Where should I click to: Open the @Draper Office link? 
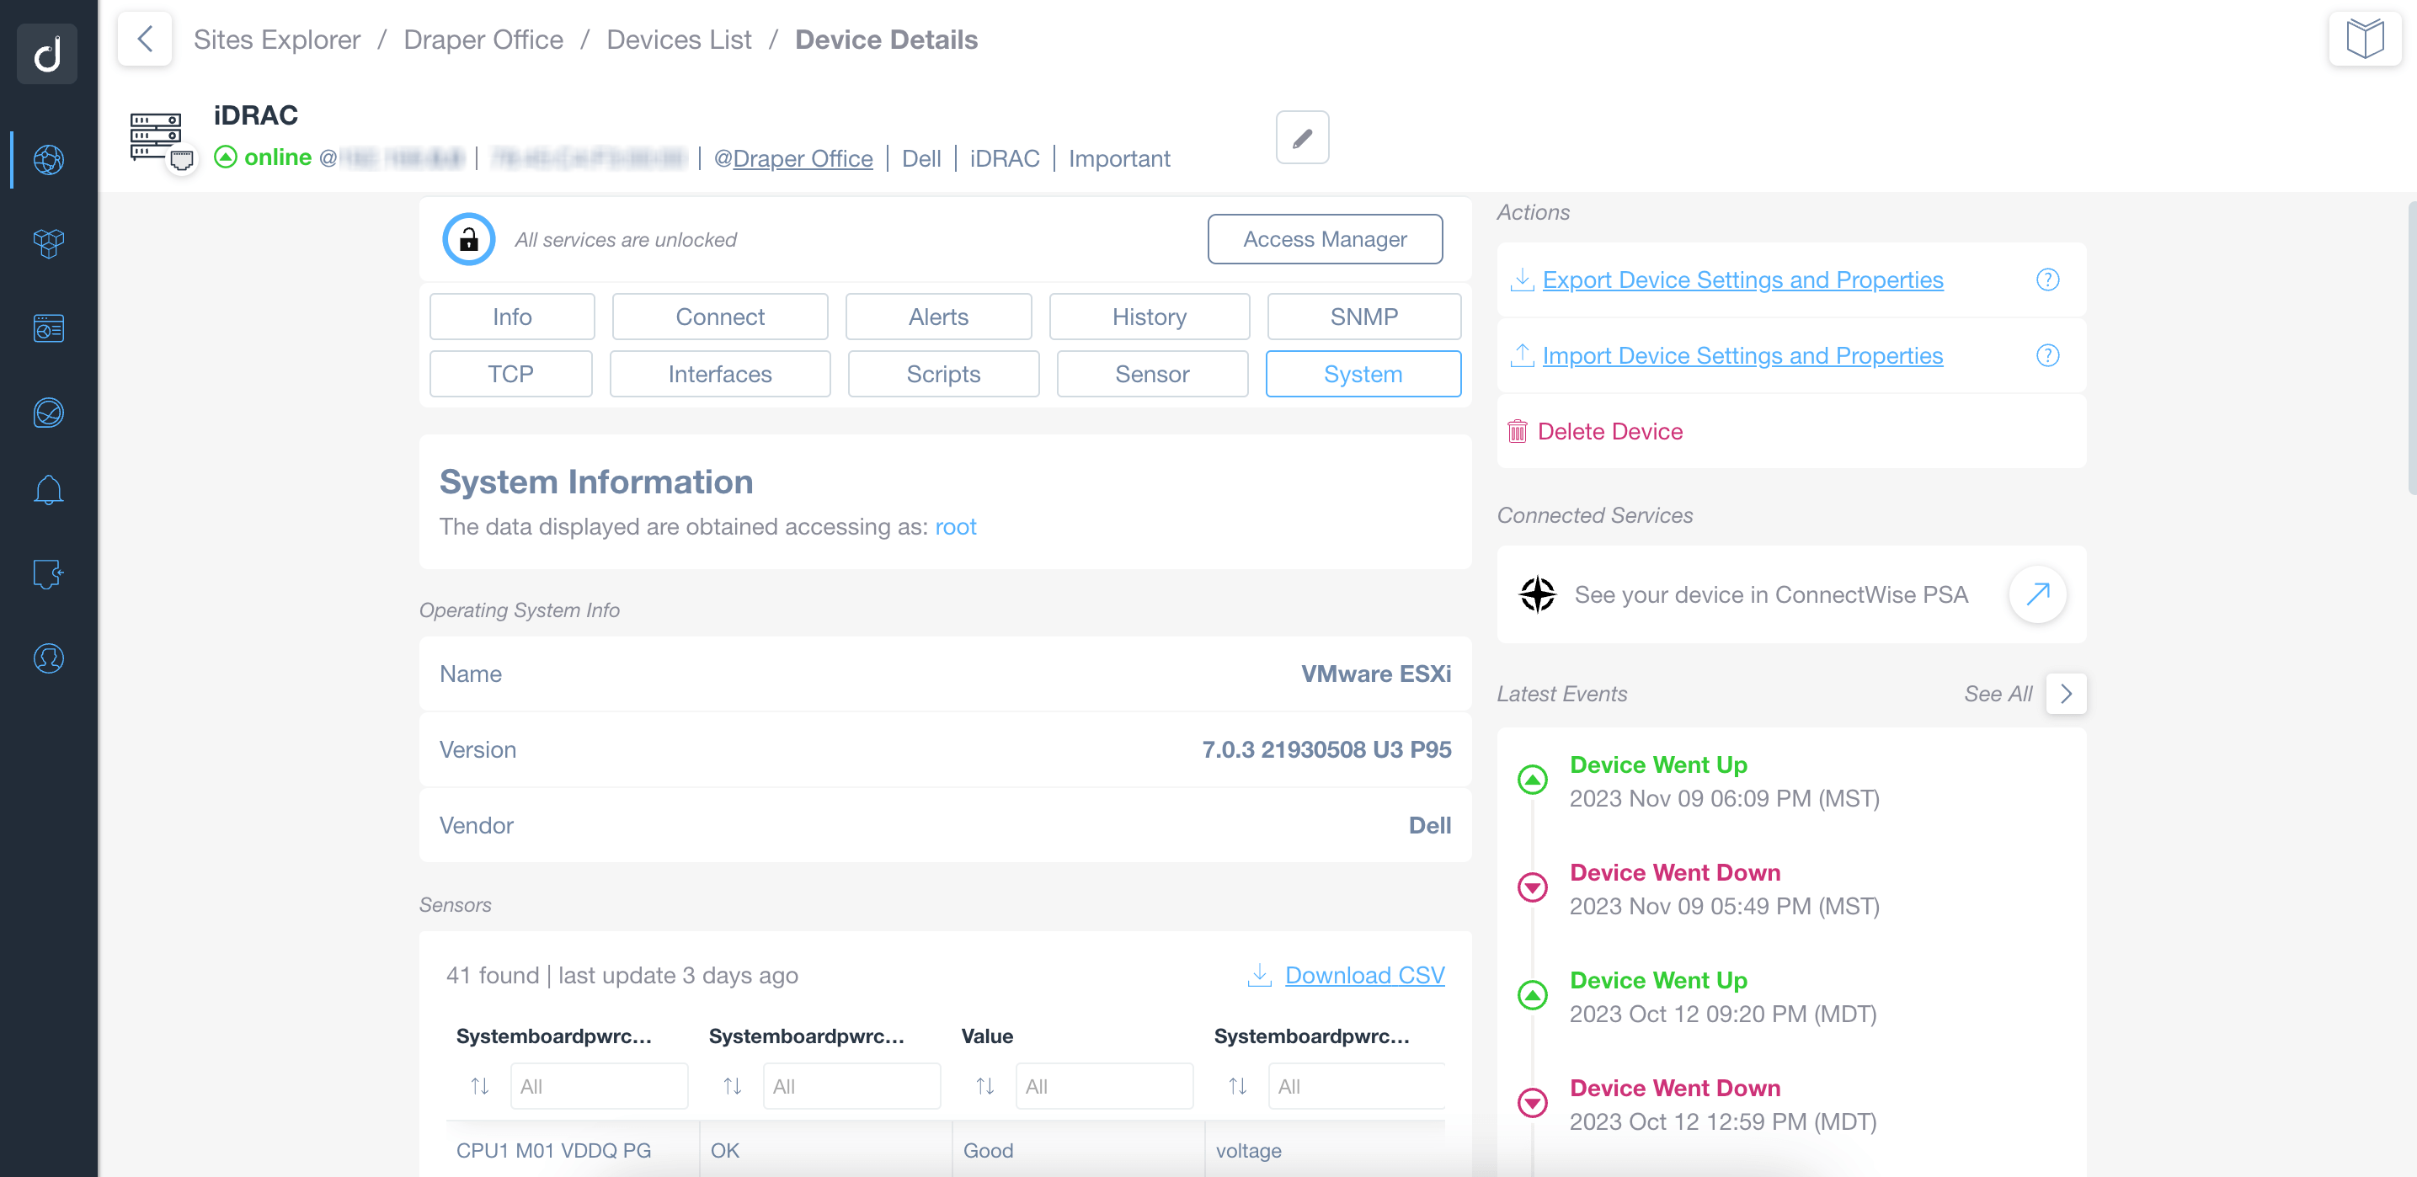792,158
